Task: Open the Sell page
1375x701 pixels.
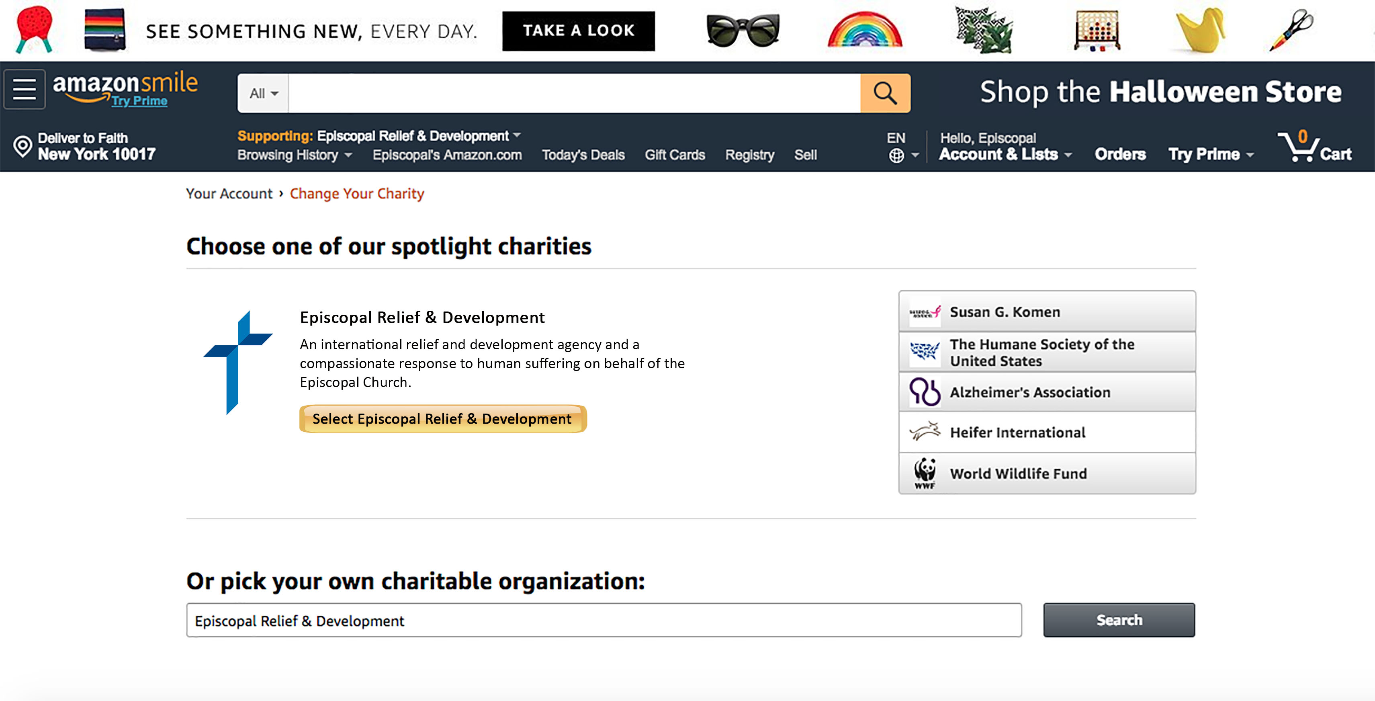Action: point(805,155)
